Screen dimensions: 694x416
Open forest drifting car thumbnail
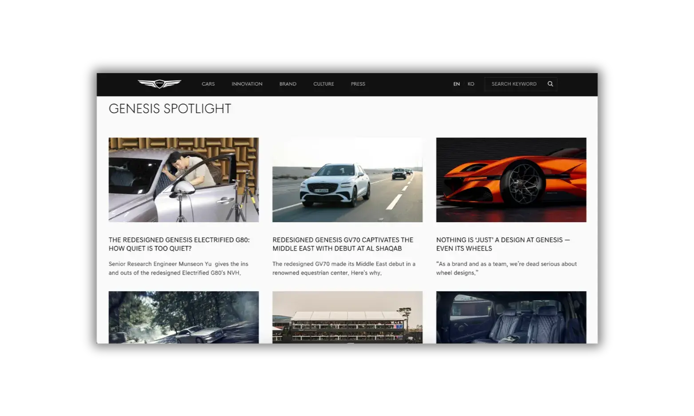pyautogui.click(x=184, y=317)
